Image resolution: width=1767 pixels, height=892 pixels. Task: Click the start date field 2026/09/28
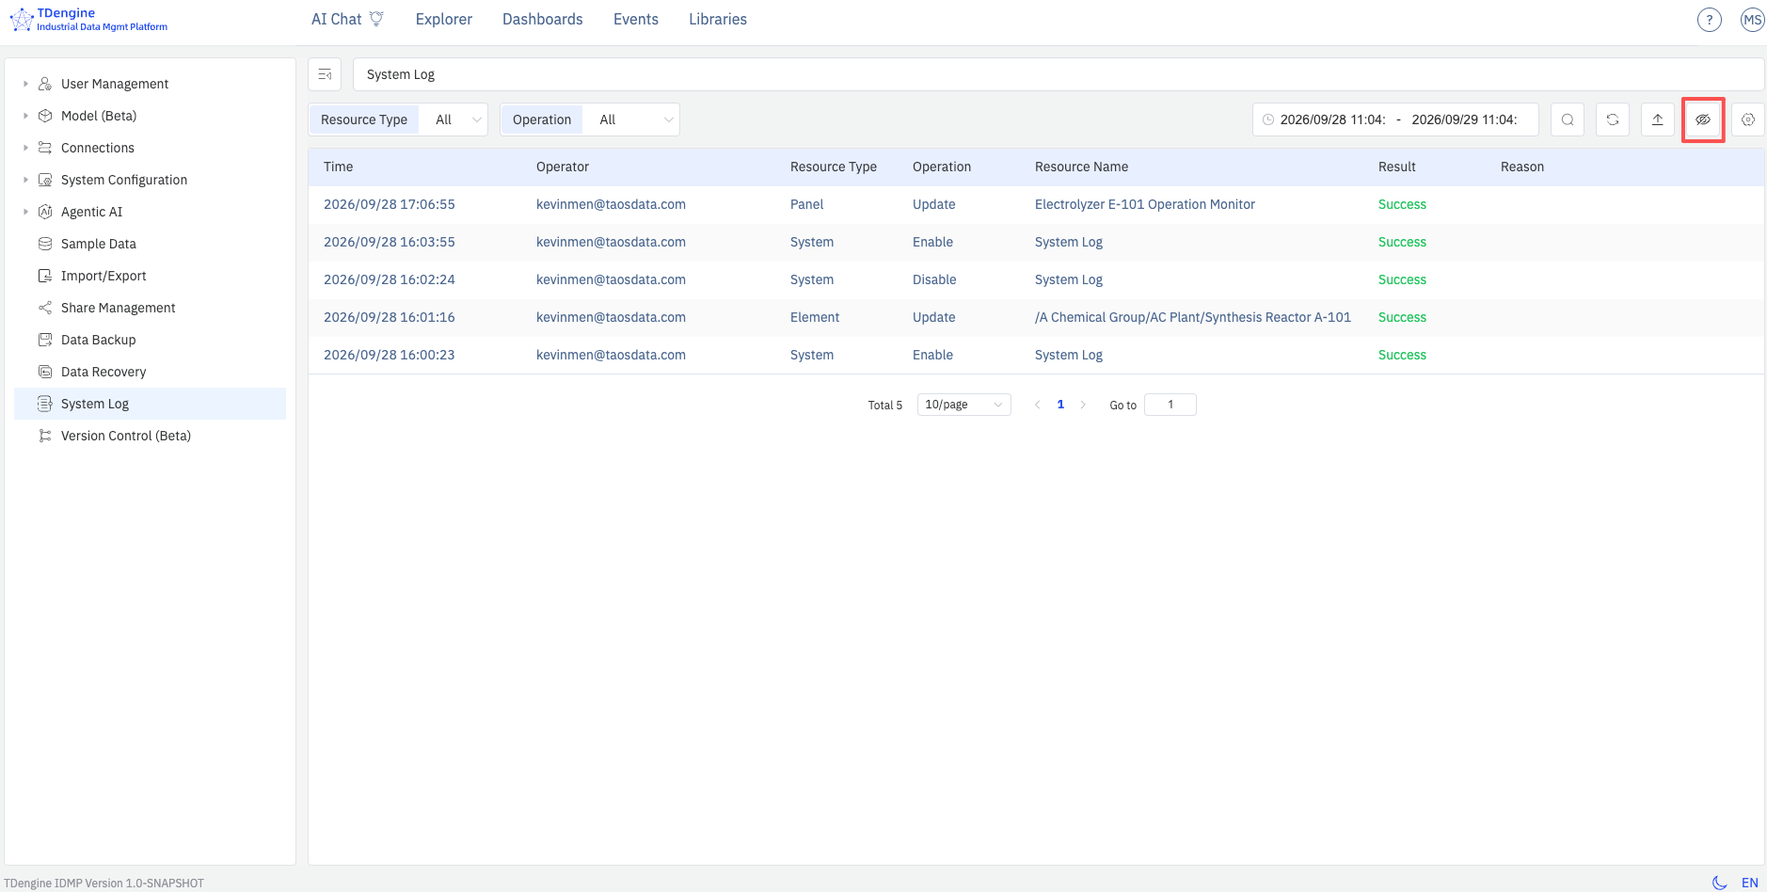[1332, 119]
